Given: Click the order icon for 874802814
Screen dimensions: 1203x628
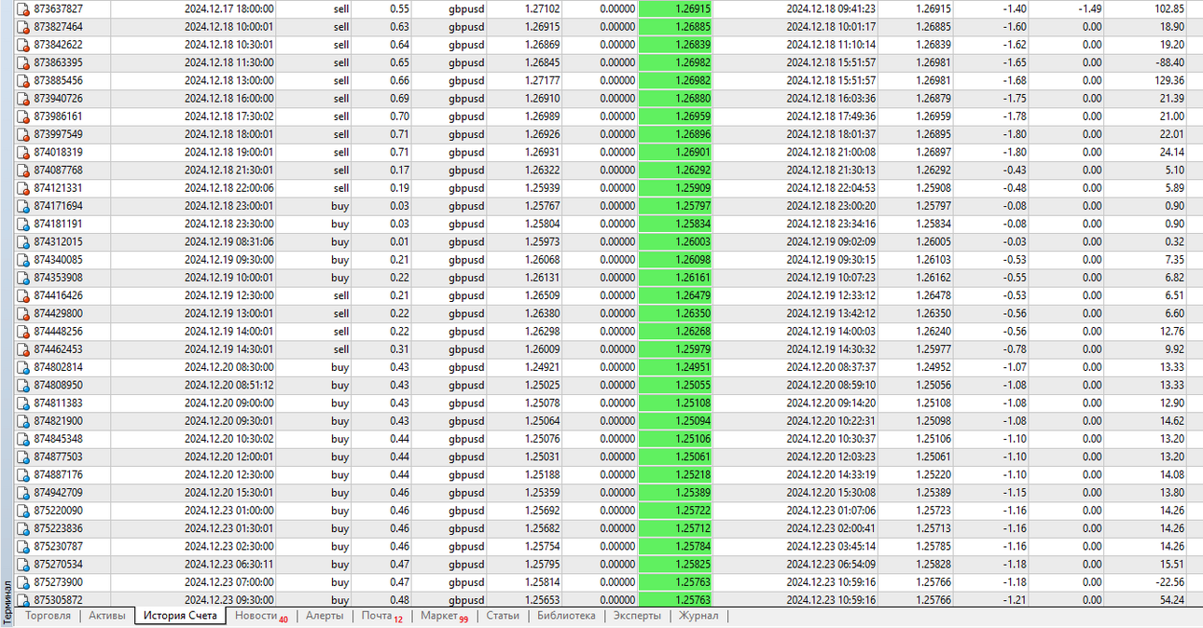Looking at the screenshot, I should (x=23, y=367).
